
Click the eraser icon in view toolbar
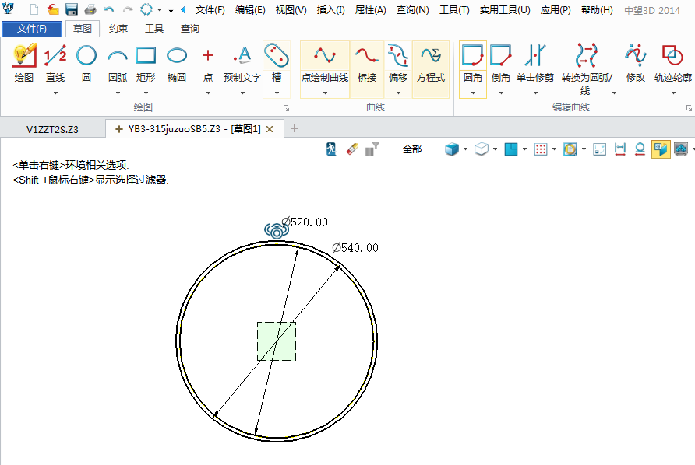351,149
